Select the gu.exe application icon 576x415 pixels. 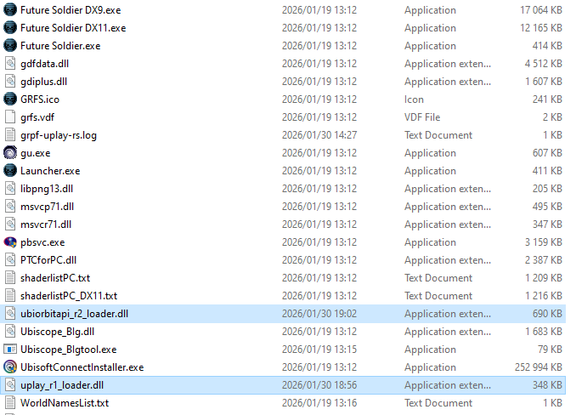click(10, 153)
